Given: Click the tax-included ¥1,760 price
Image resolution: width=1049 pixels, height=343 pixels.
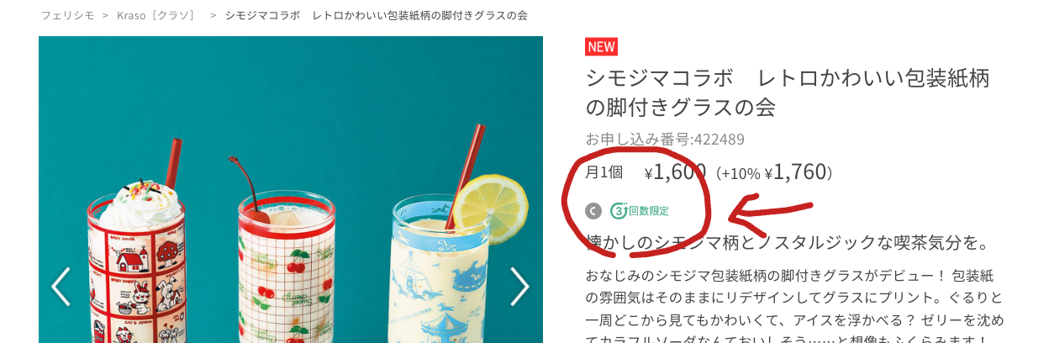Looking at the screenshot, I should coord(795,172).
